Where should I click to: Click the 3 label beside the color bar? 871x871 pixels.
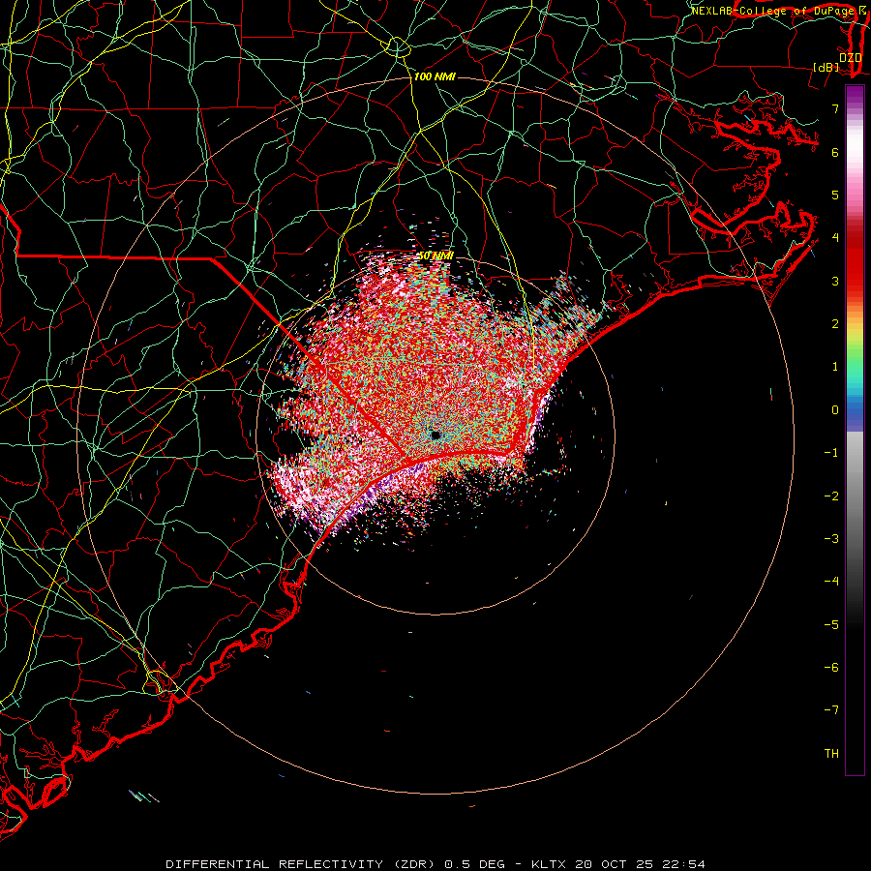835,281
